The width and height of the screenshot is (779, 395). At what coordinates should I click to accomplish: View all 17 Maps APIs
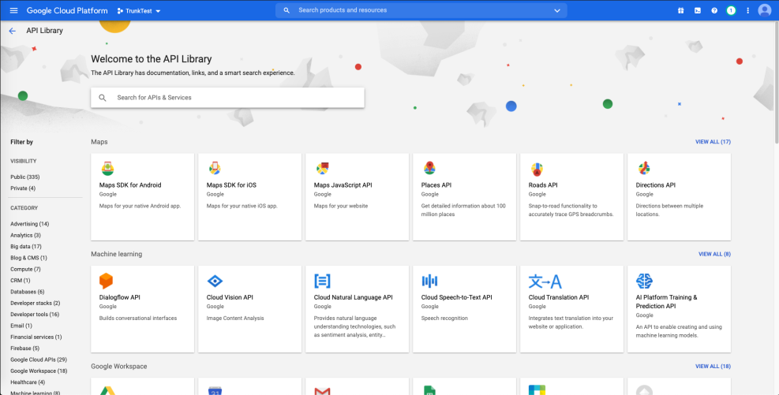[x=713, y=142]
